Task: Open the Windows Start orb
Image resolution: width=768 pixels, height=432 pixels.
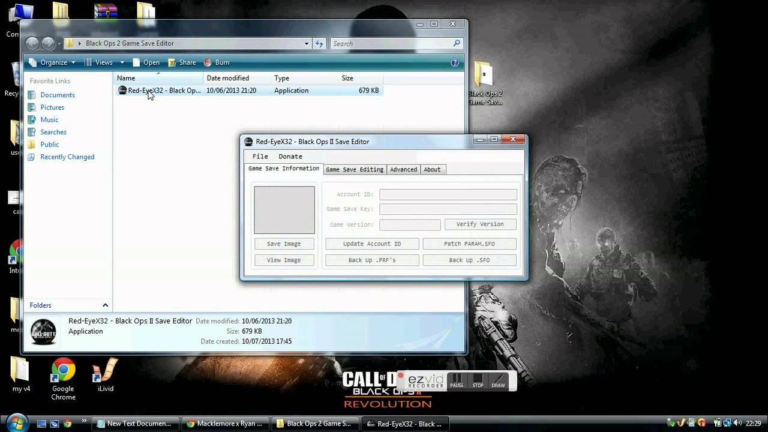Action: coord(16,422)
